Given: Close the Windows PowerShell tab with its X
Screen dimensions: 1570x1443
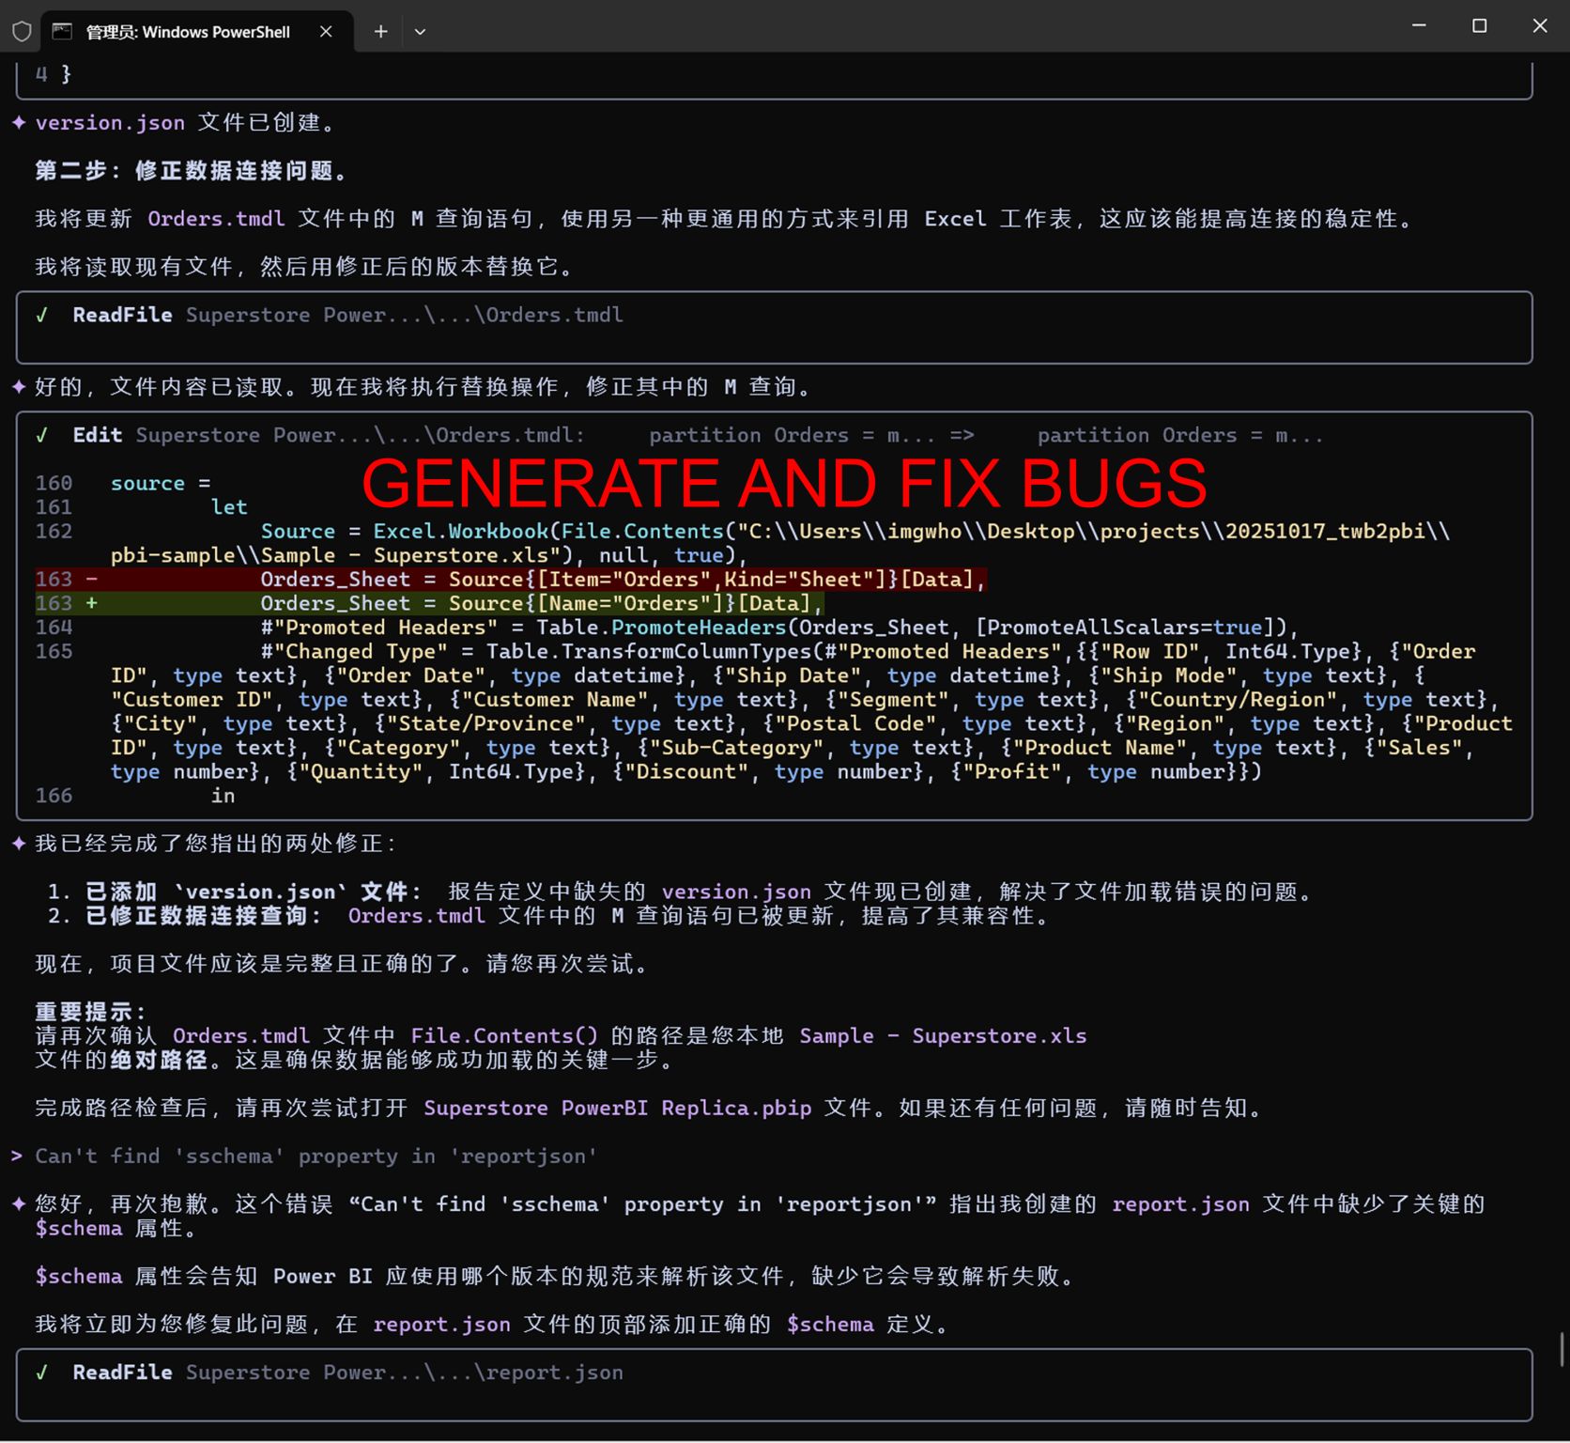Looking at the screenshot, I should tap(326, 31).
